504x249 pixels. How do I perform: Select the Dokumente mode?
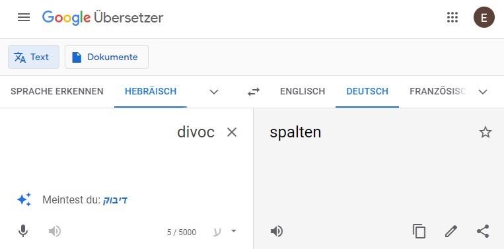click(x=107, y=57)
